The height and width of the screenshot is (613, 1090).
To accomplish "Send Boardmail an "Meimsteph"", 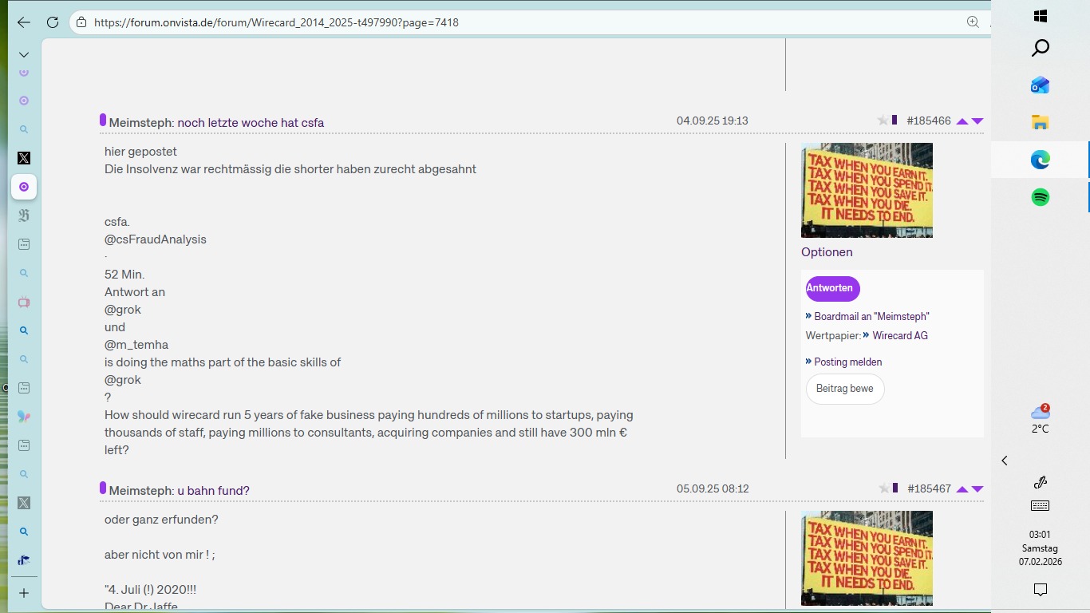I will [871, 317].
